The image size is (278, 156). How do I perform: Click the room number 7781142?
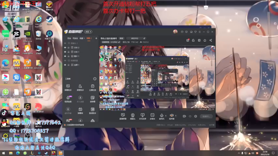click(134, 42)
